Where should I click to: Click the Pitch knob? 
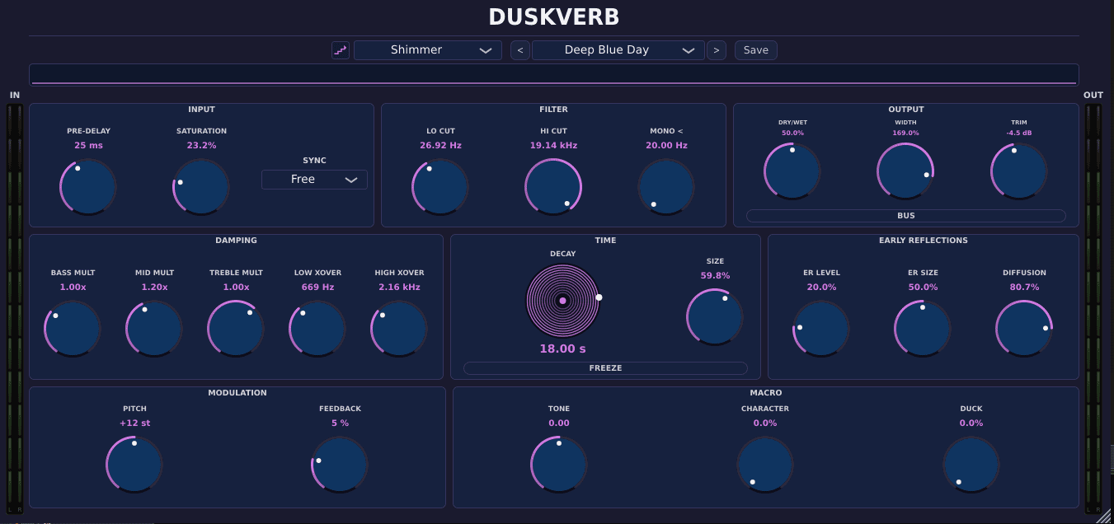134,464
